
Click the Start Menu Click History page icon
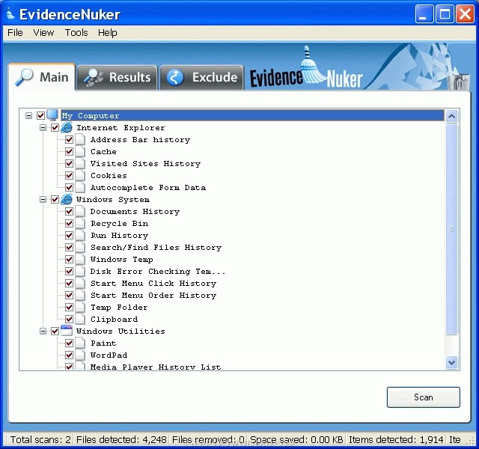click(x=80, y=283)
